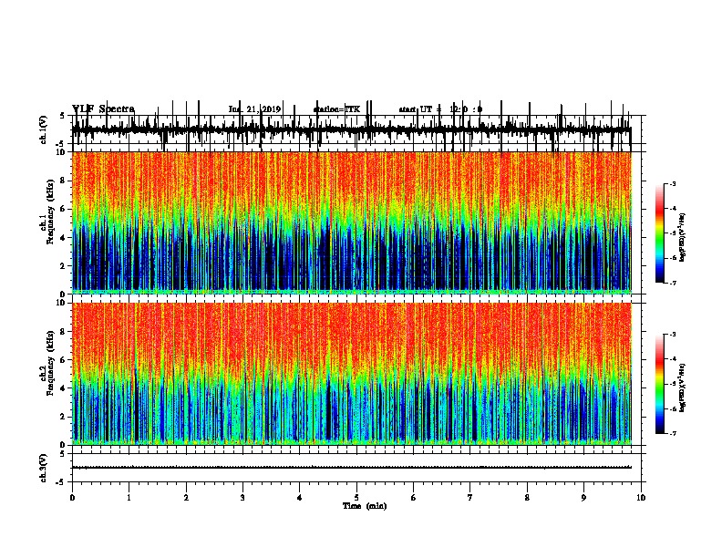
Task: Click the "9" minute tick on time axis
Action: coord(583,498)
